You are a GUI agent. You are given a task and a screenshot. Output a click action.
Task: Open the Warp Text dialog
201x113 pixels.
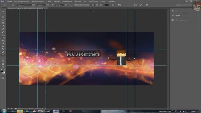click(x=113, y=5)
